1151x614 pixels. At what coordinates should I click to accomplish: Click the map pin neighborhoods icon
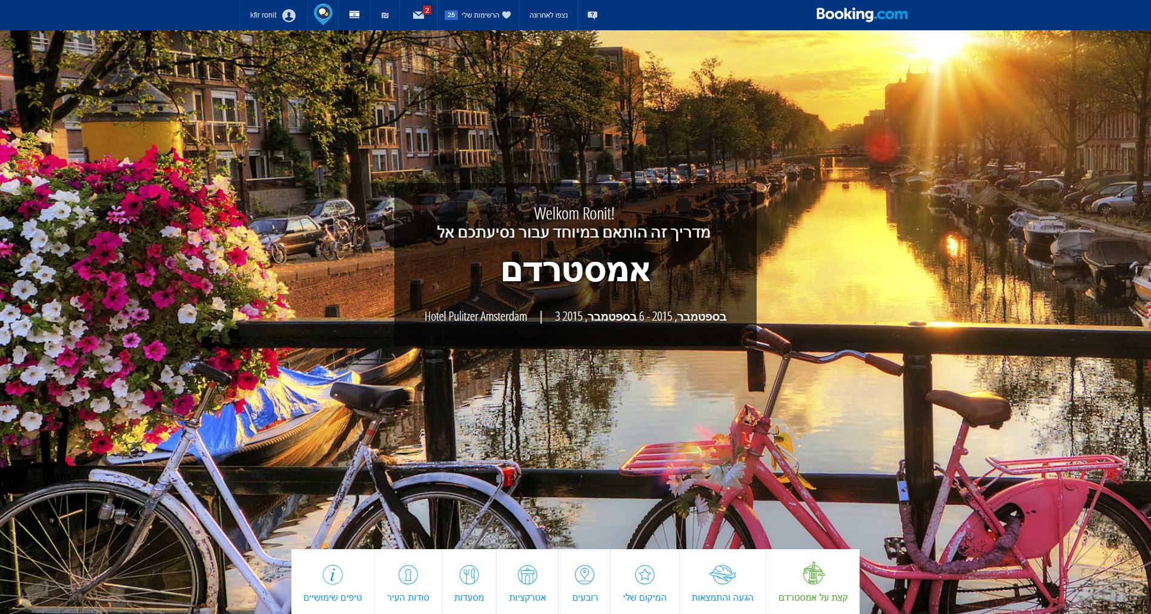click(584, 574)
